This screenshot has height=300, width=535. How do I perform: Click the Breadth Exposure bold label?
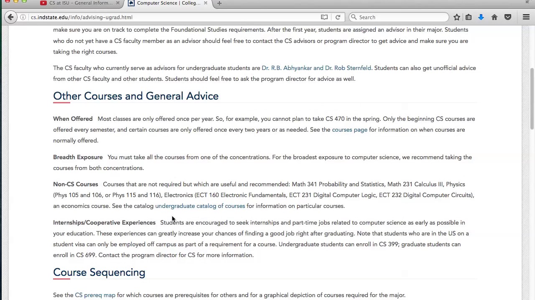[x=78, y=157]
